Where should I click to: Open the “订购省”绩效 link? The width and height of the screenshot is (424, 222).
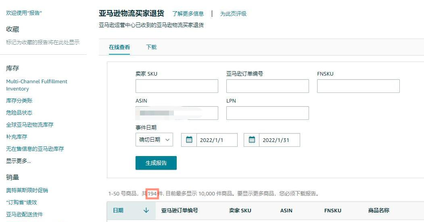click(x=21, y=202)
